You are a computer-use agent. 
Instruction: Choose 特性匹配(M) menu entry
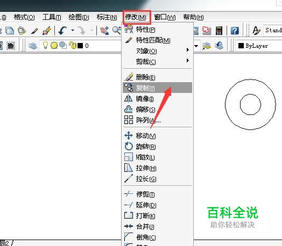157,40
